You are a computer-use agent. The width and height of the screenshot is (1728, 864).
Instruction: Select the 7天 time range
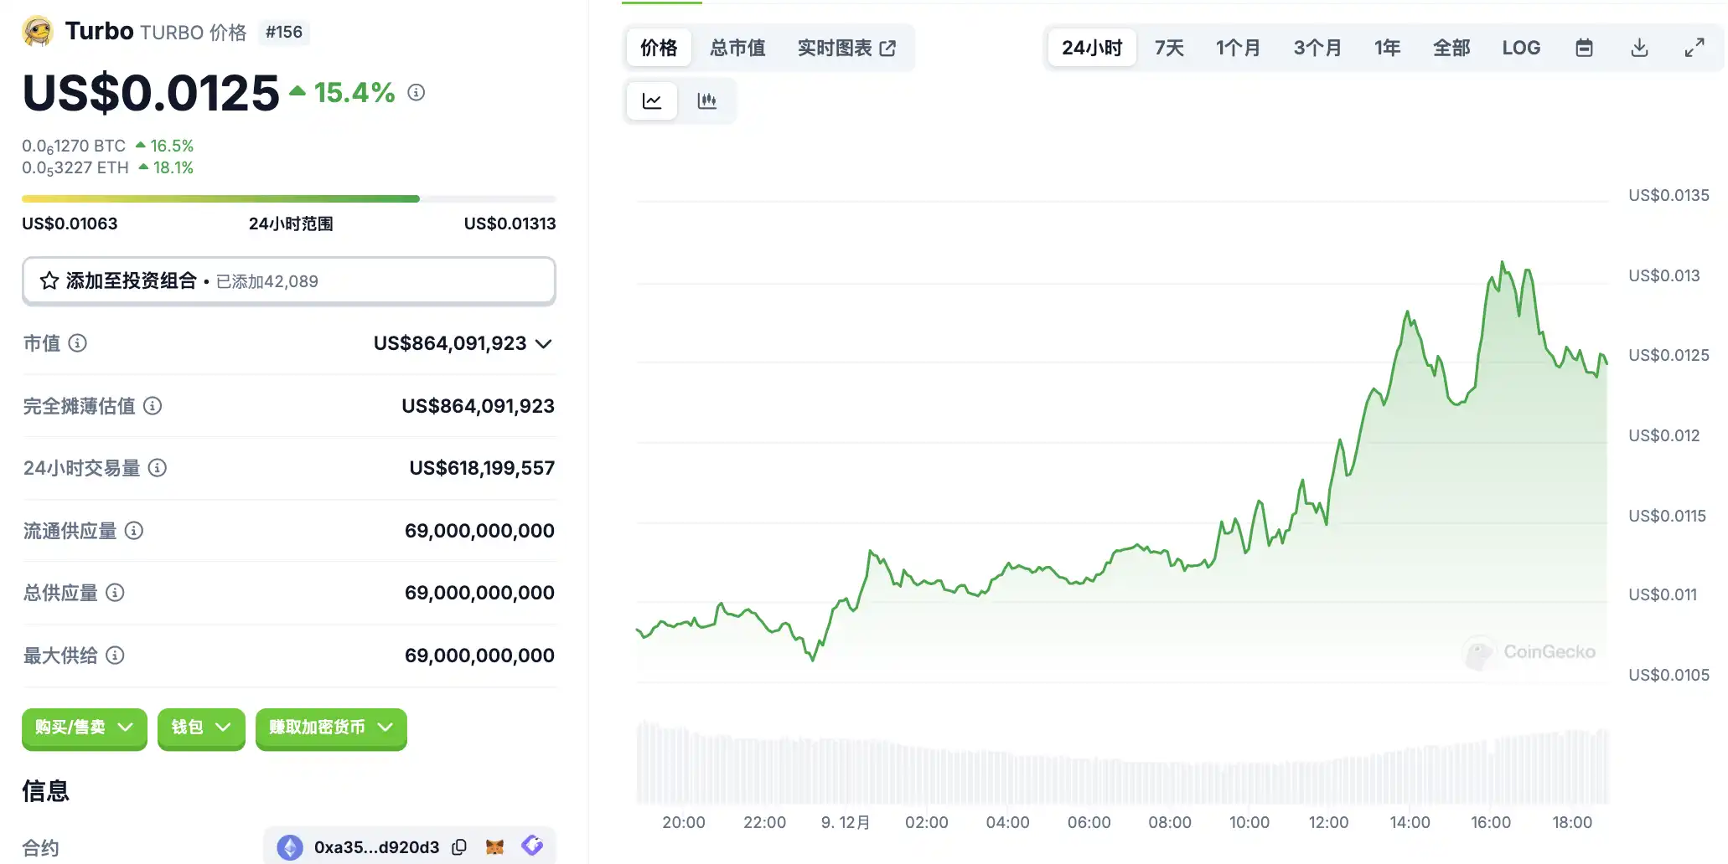[1169, 48]
